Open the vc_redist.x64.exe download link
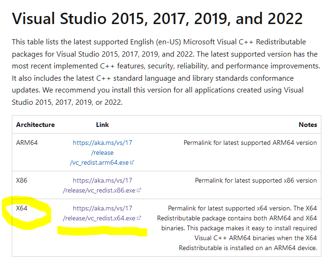This screenshot has height=260, width=336. pyautogui.click(x=102, y=213)
